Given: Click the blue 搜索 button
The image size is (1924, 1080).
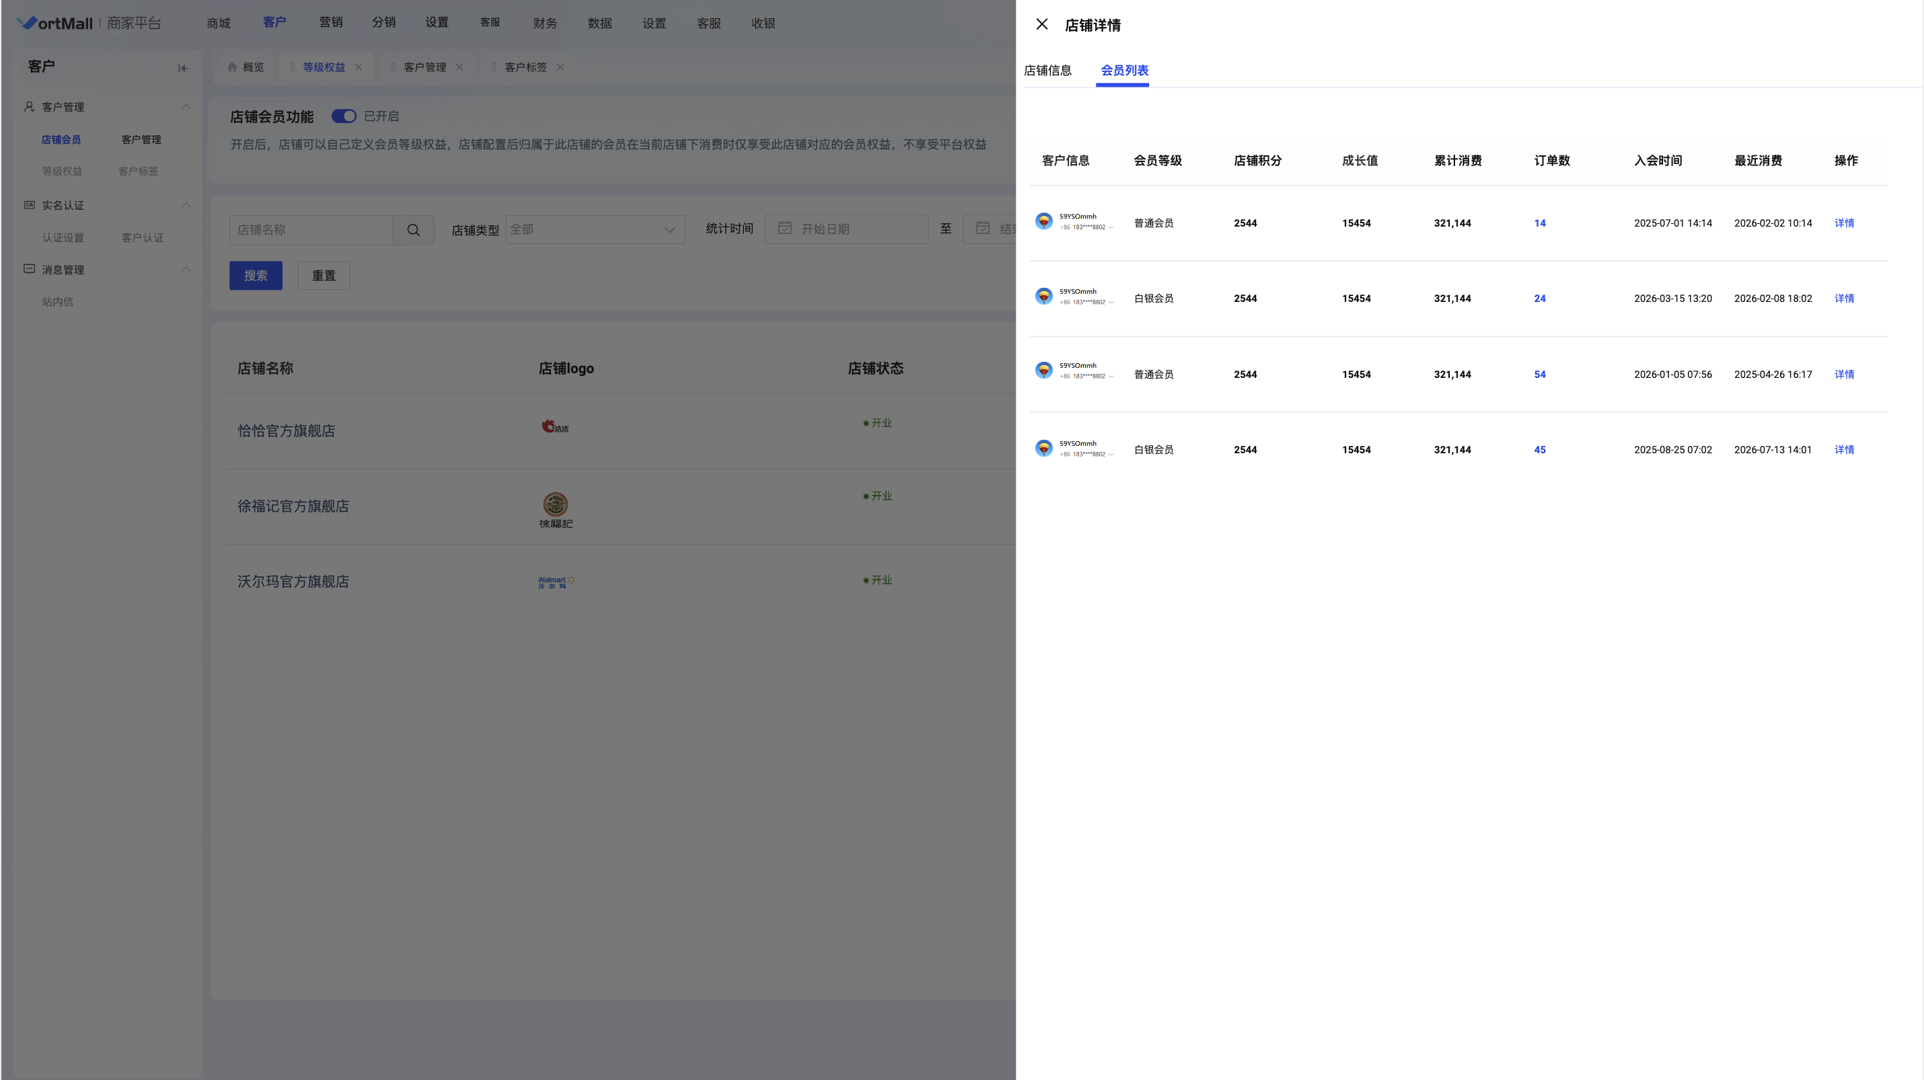Looking at the screenshot, I should click(x=256, y=276).
